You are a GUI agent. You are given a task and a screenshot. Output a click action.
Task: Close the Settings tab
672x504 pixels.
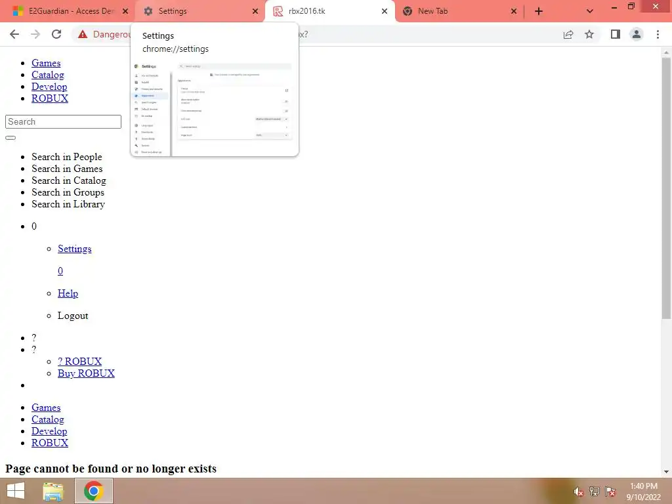click(x=255, y=11)
